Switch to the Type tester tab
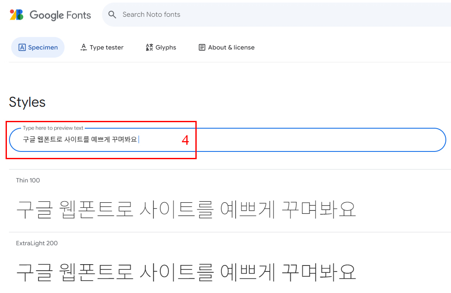Image resolution: width=451 pixels, height=293 pixels. 102,47
